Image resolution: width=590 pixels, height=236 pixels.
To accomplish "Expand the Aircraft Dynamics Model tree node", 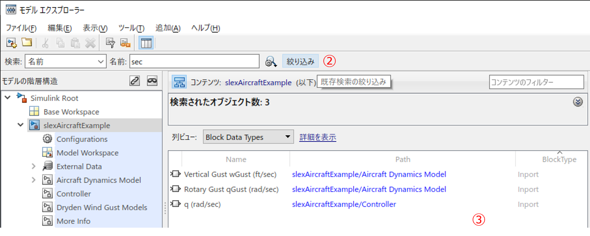I will click(34, 180).
